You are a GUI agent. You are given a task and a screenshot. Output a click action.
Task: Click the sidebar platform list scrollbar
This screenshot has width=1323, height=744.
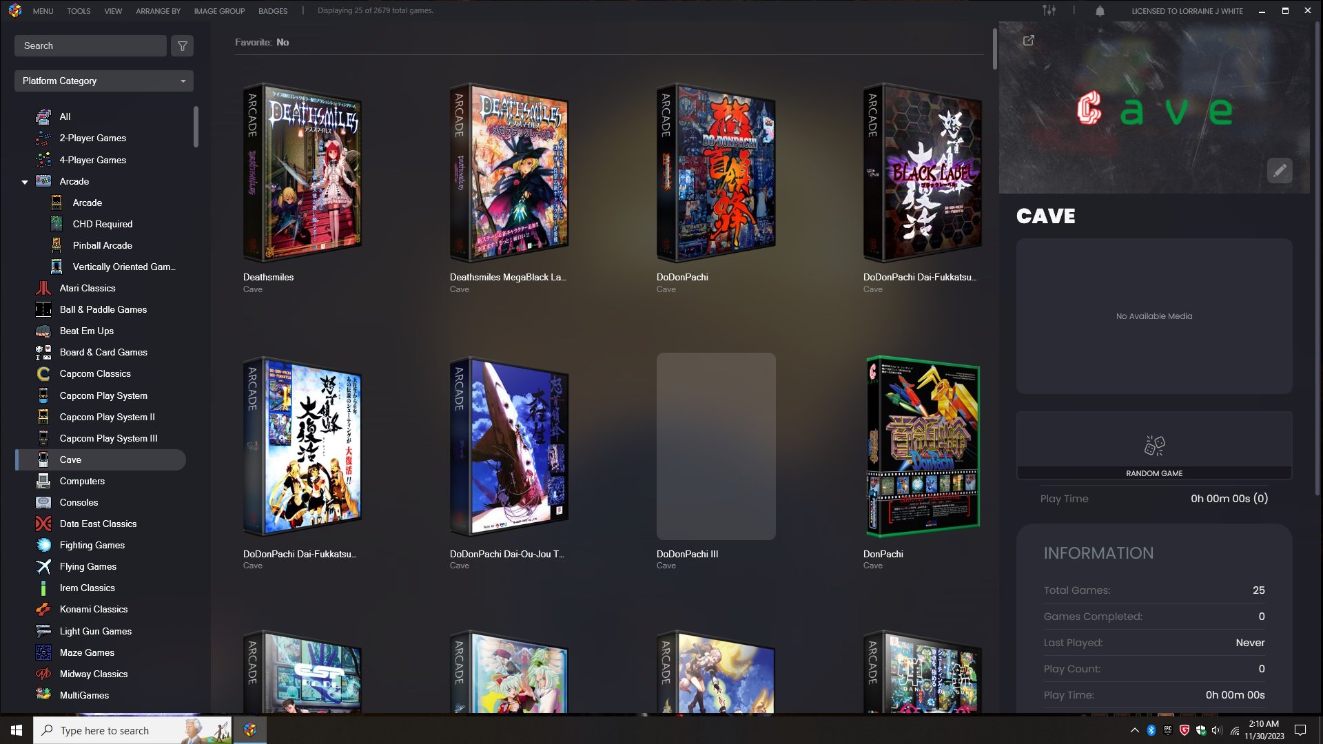pos(196,126)
